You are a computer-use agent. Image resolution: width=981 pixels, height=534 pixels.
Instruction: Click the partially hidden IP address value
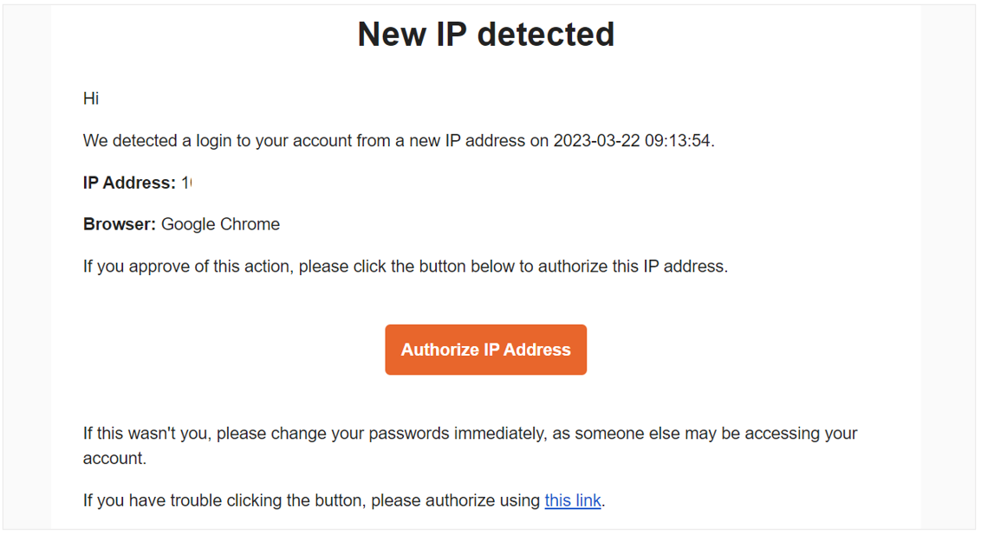[186, 183]
